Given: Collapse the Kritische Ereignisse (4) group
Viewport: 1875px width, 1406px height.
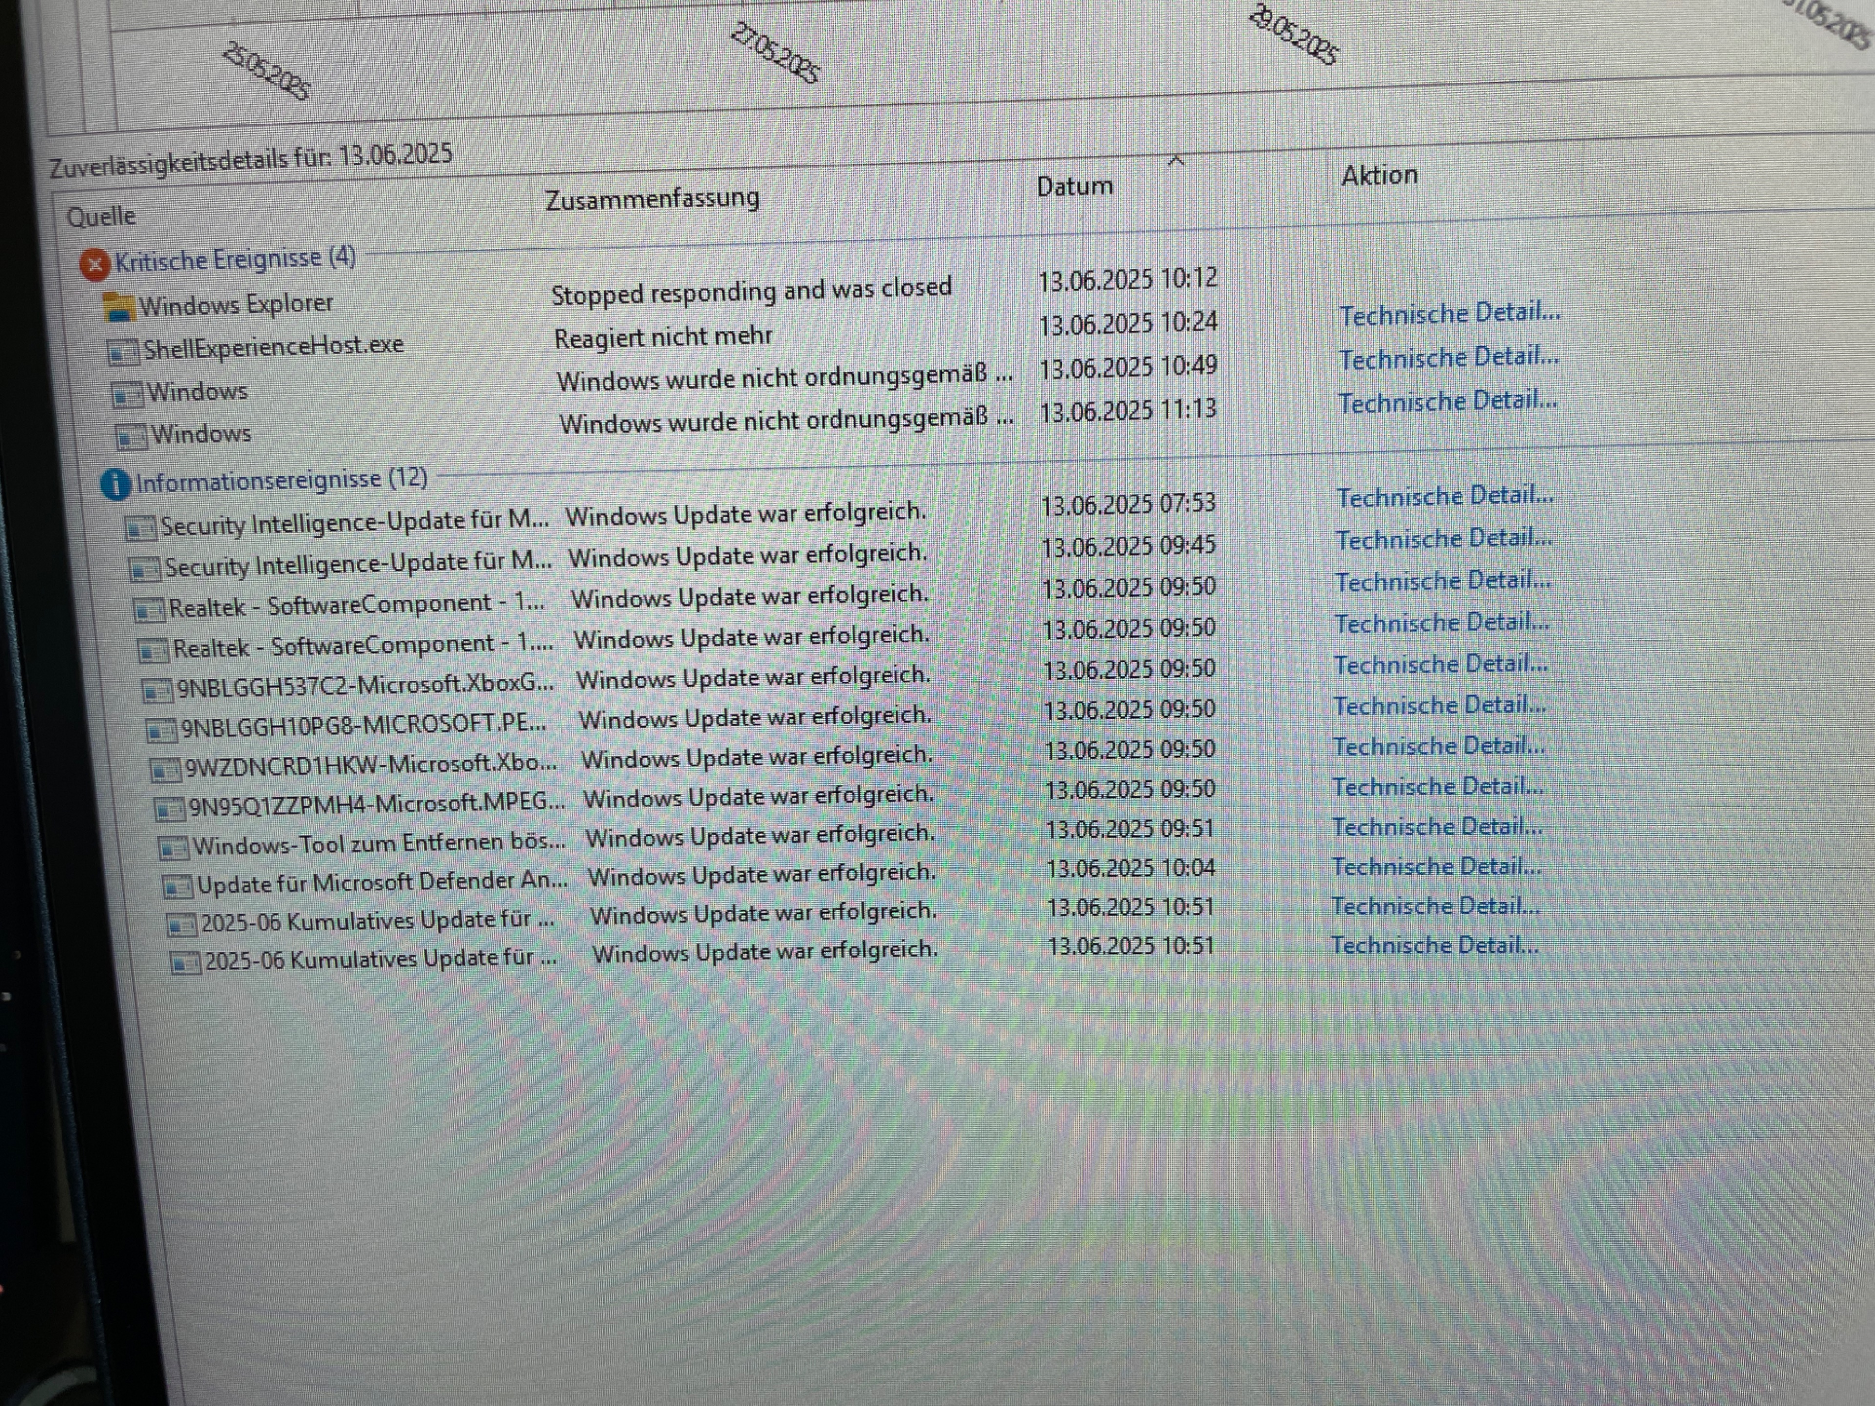Looking at the screenshot, I should pos(235,258).
